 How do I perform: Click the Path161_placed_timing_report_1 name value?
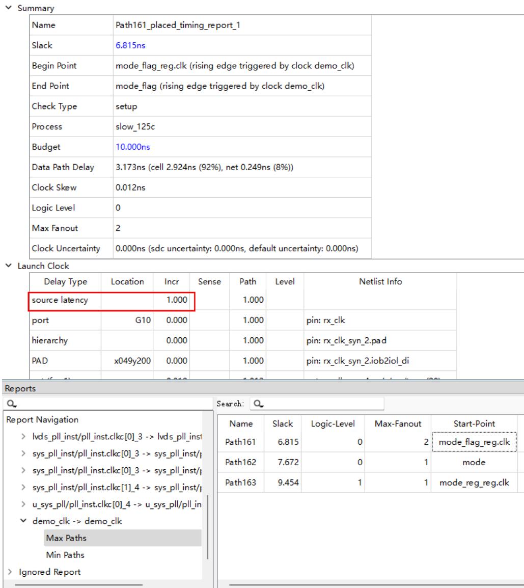pyautogui.click(x=178, y=25)
